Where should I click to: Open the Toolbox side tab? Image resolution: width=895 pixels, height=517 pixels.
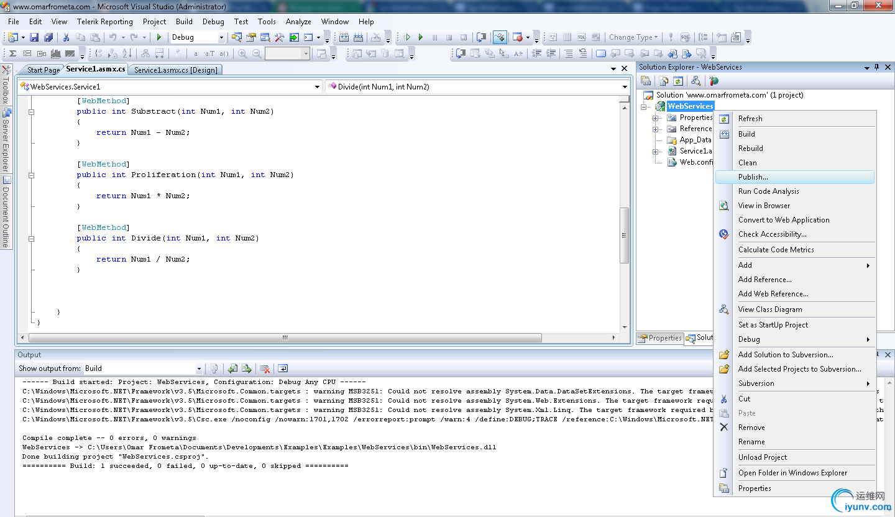pyautogui.click(x=6, y=85)
